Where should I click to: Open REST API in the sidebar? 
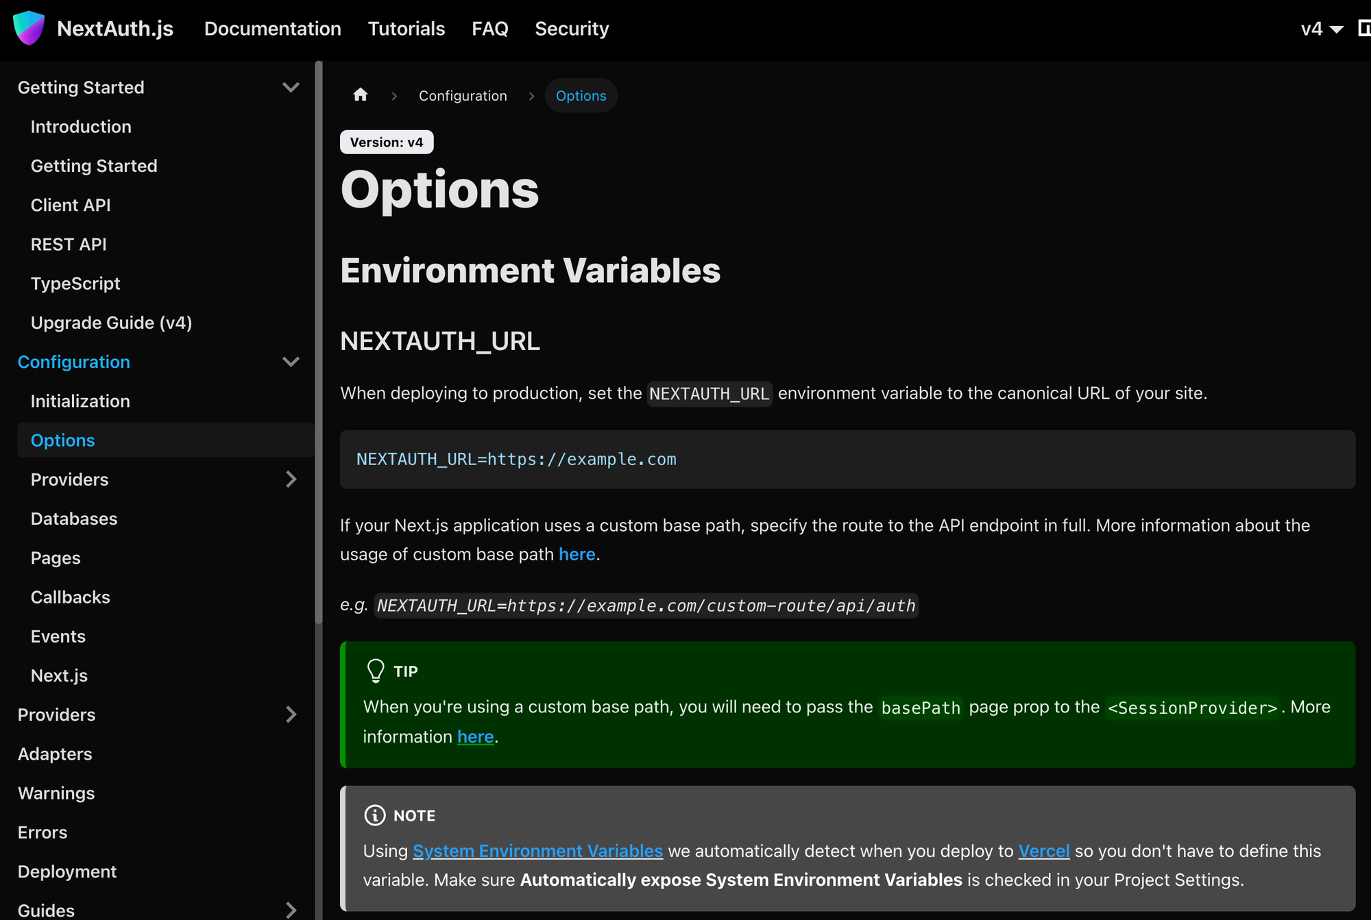69,244
